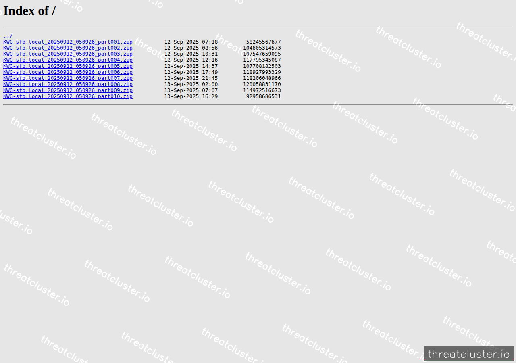Select the timestamp 12-Sep-2025 21:45

191,78
